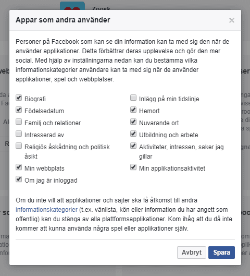The image size is (250, 276).
Task: Toggle the Min webbplats checkbox
Action: point(19,167)
